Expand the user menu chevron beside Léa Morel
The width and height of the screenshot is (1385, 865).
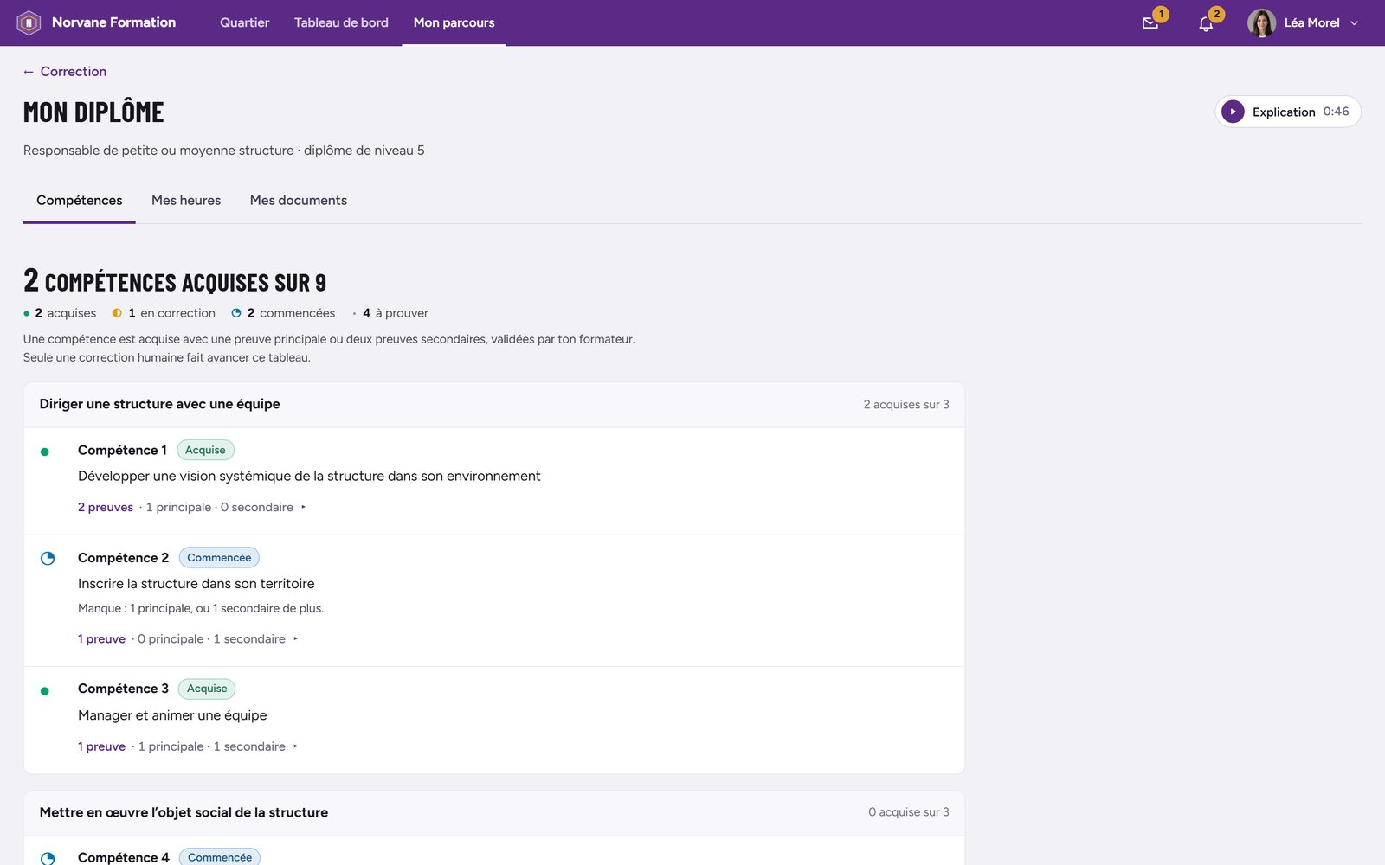point(1354,23)
